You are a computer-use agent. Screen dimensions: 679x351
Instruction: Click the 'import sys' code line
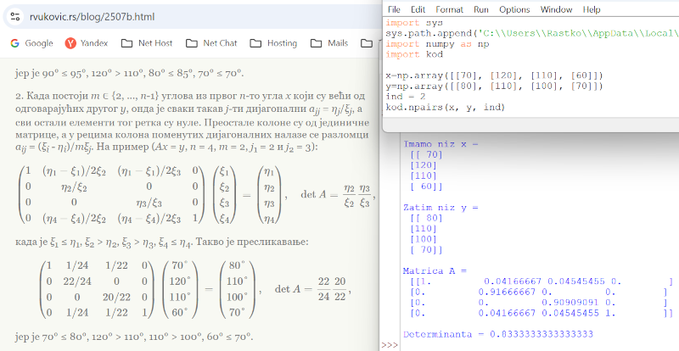pyautogui.click(x=414, y=23)
